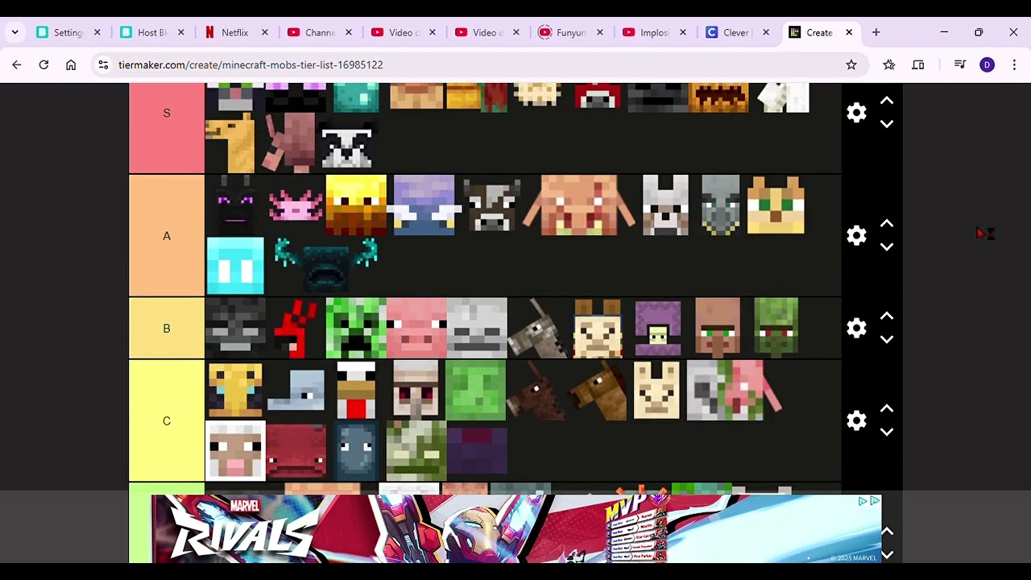Select the Sheep mob in C tier
The width and height of the screenshot is (1031, 580).
pos(235,451)
